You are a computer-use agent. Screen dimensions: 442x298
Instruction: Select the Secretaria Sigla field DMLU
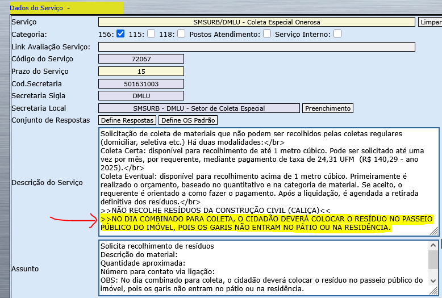(141, 96)
